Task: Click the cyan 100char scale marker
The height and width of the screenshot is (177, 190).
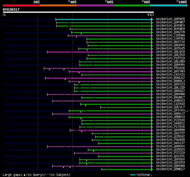Action: tap(133, 175)
